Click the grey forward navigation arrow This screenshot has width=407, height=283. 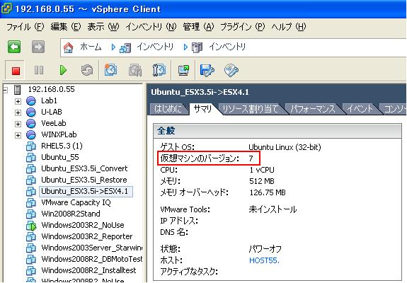pos(38,47)
